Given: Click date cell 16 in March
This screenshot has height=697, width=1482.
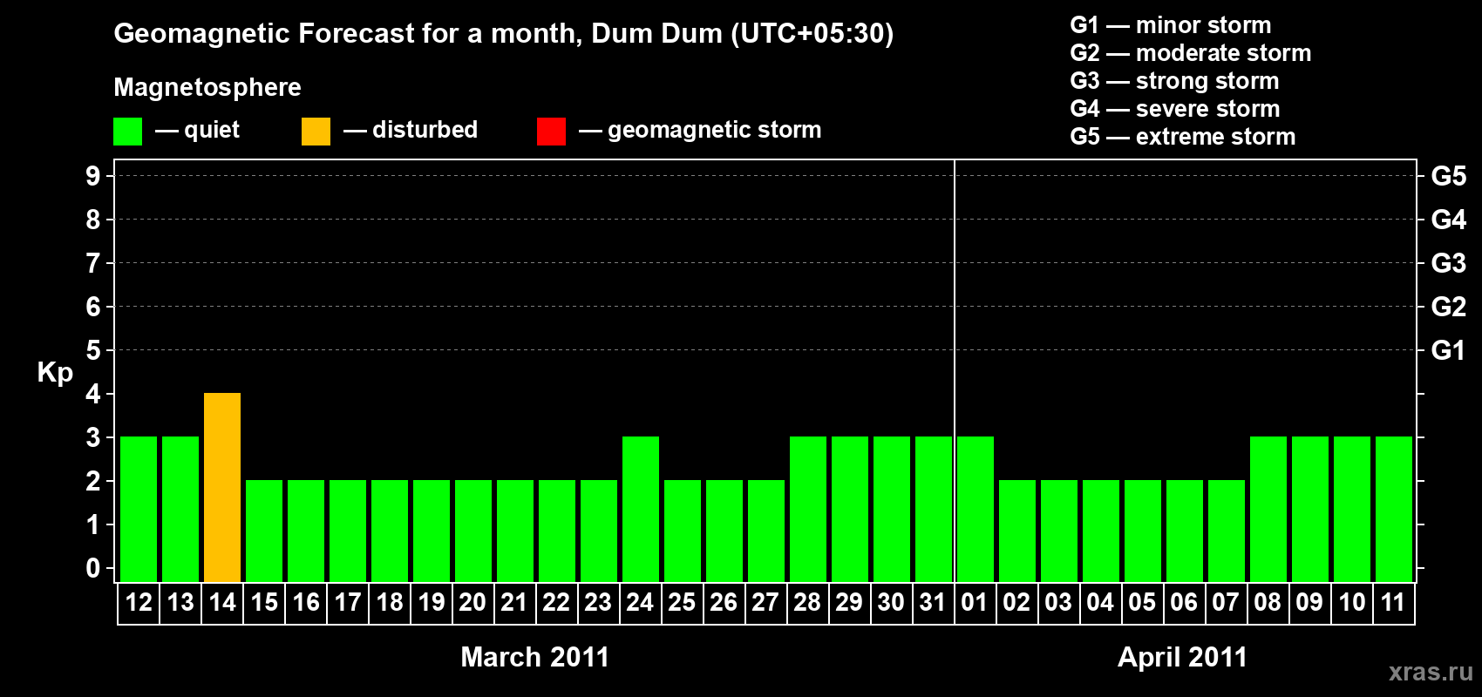Looking at the screenshot, I should point(306,603).
